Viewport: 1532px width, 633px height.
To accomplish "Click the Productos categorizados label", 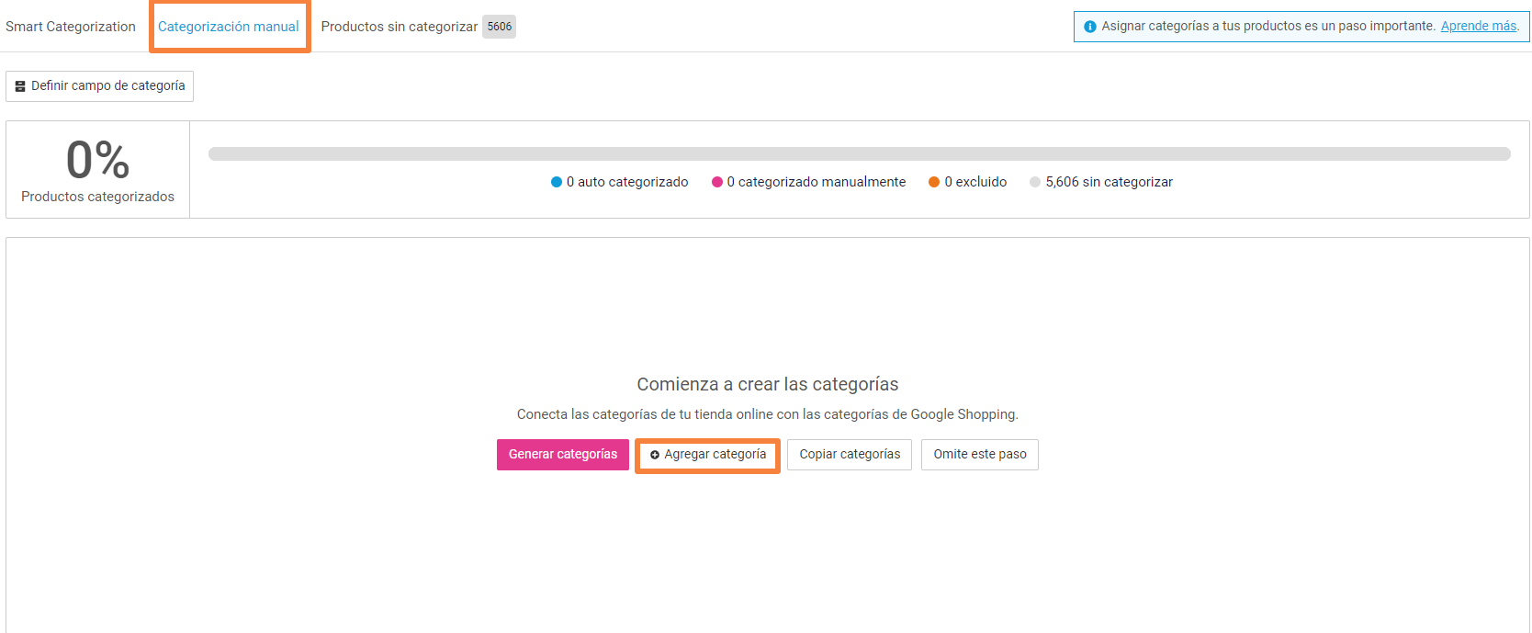I will 97,197.
